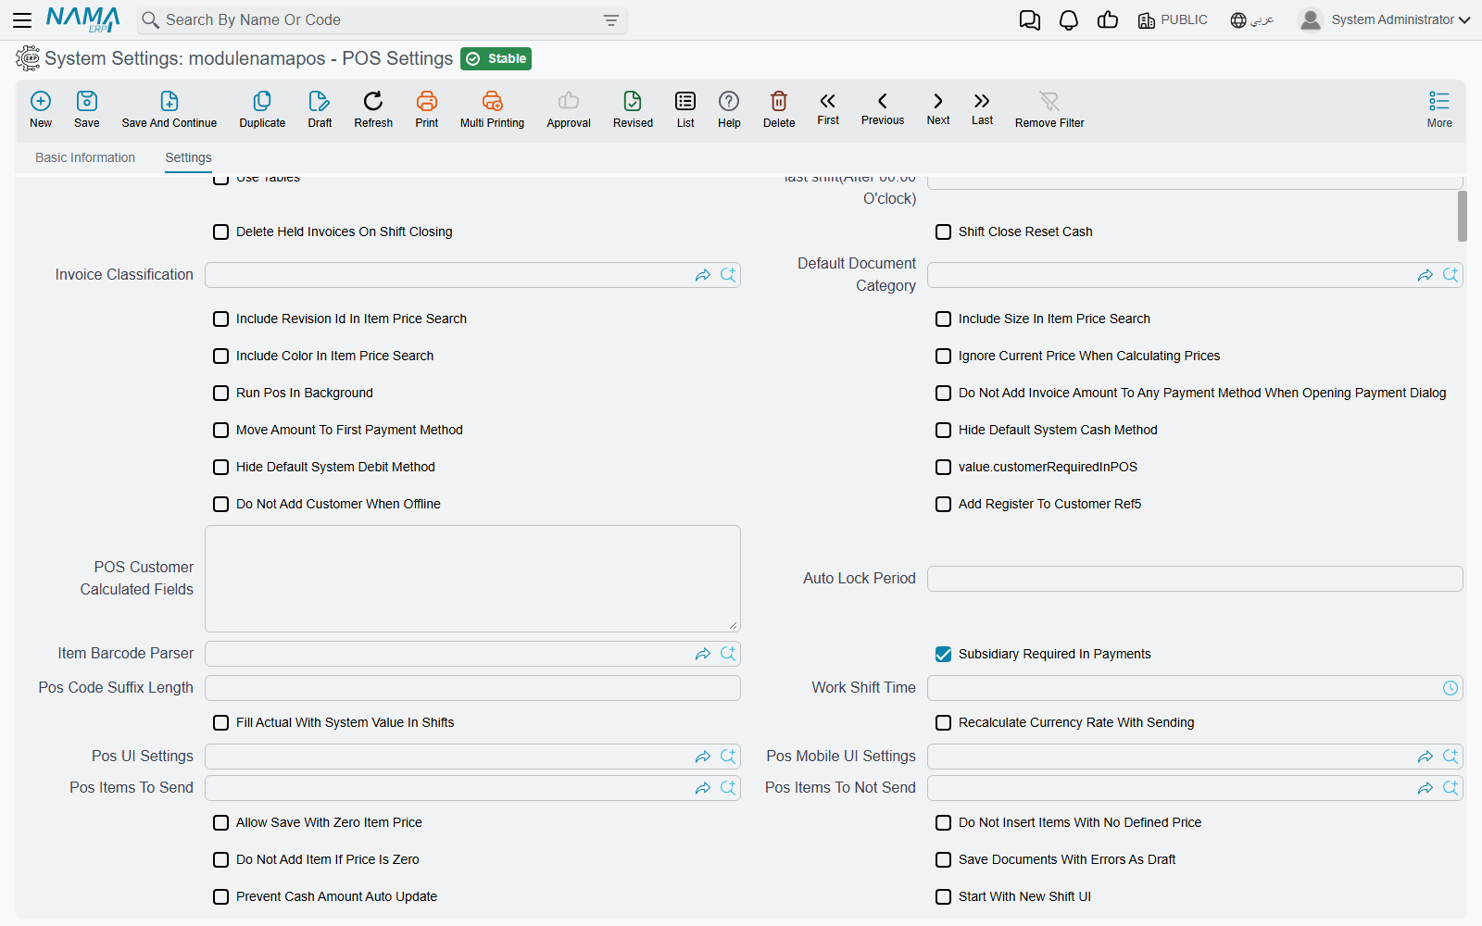Go to Next record
This screenshot has width=1482, height=926.
[x=938, y=107]
